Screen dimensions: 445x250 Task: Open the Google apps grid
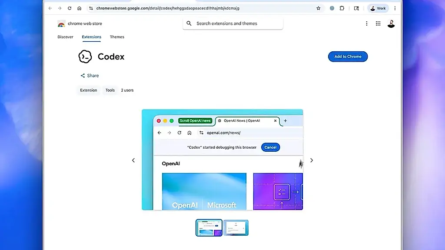(x=378, y=23)
